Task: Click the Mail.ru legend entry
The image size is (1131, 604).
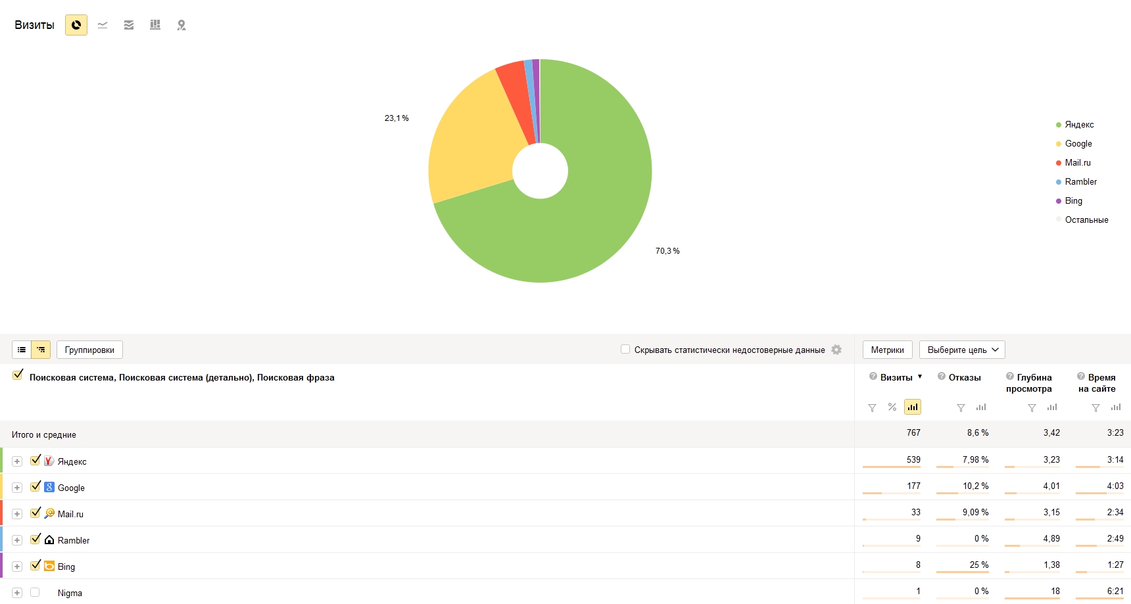Action: pos(1073,162)
